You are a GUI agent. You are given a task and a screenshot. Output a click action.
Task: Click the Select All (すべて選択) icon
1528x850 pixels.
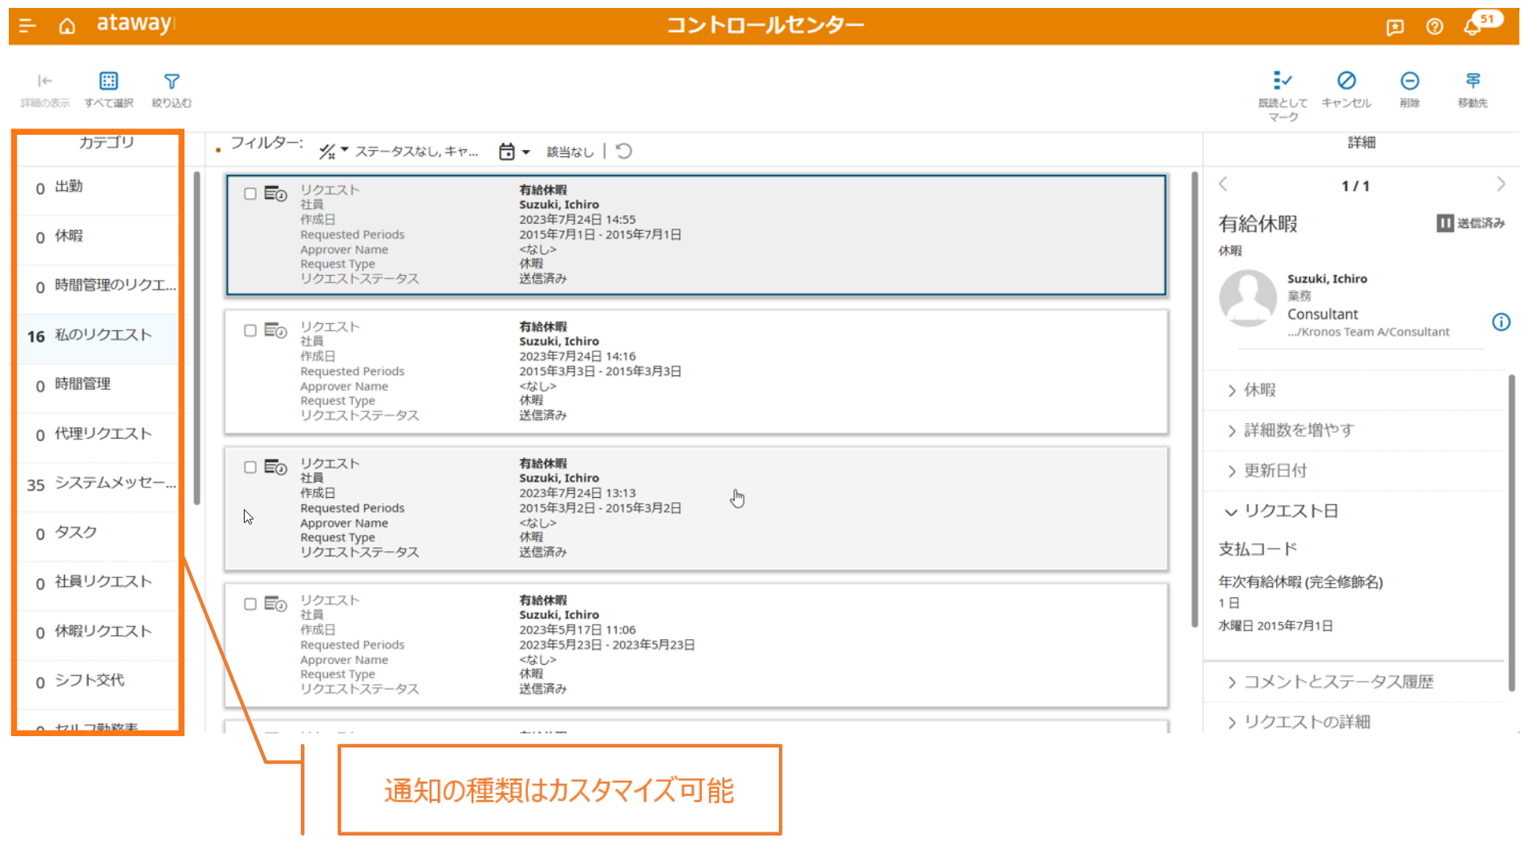[x=108, y=81]
